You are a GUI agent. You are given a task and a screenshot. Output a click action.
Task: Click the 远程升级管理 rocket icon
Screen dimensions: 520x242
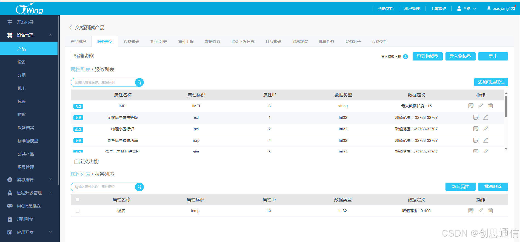[x=10, y=193]
